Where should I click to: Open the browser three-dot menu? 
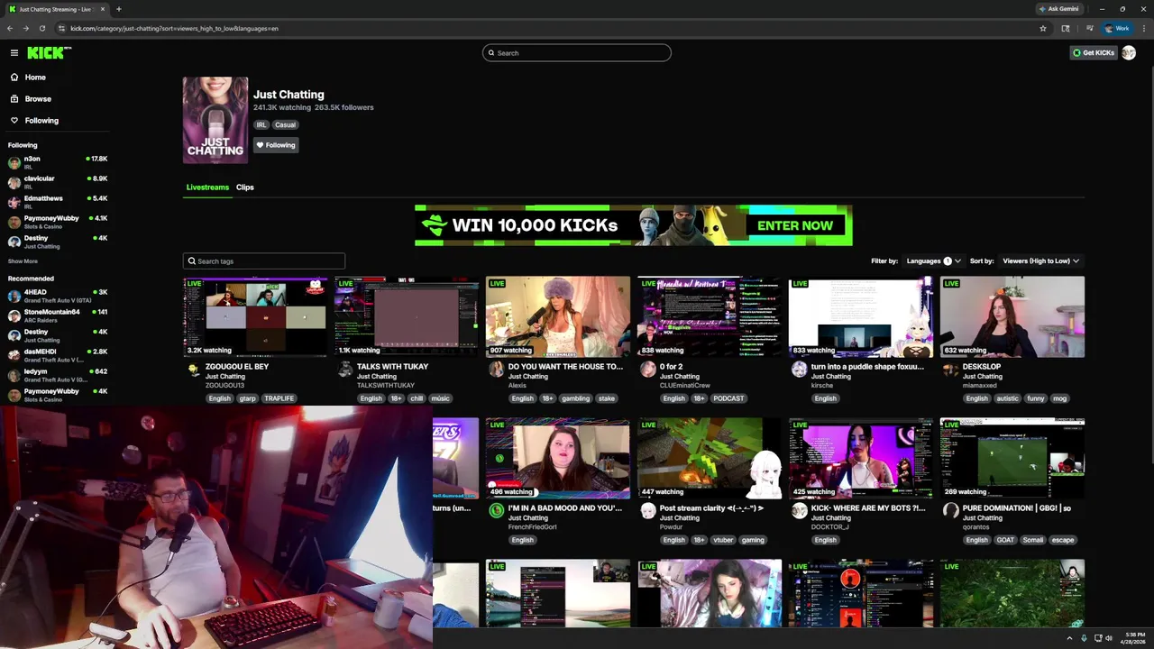(x=1143, y=29)
